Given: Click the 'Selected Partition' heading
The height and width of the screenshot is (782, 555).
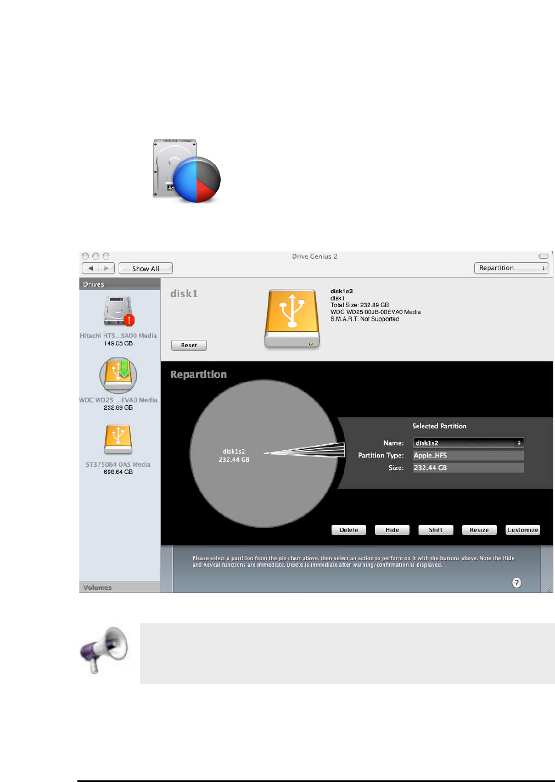Looking at the screenshot, I should point(439,426).
